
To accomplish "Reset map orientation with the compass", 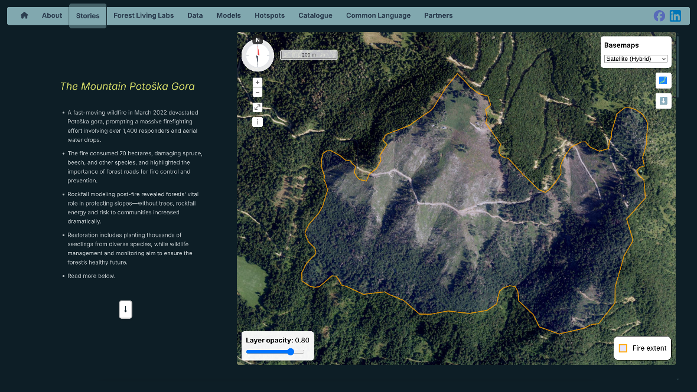I will (x=258, y=55).
